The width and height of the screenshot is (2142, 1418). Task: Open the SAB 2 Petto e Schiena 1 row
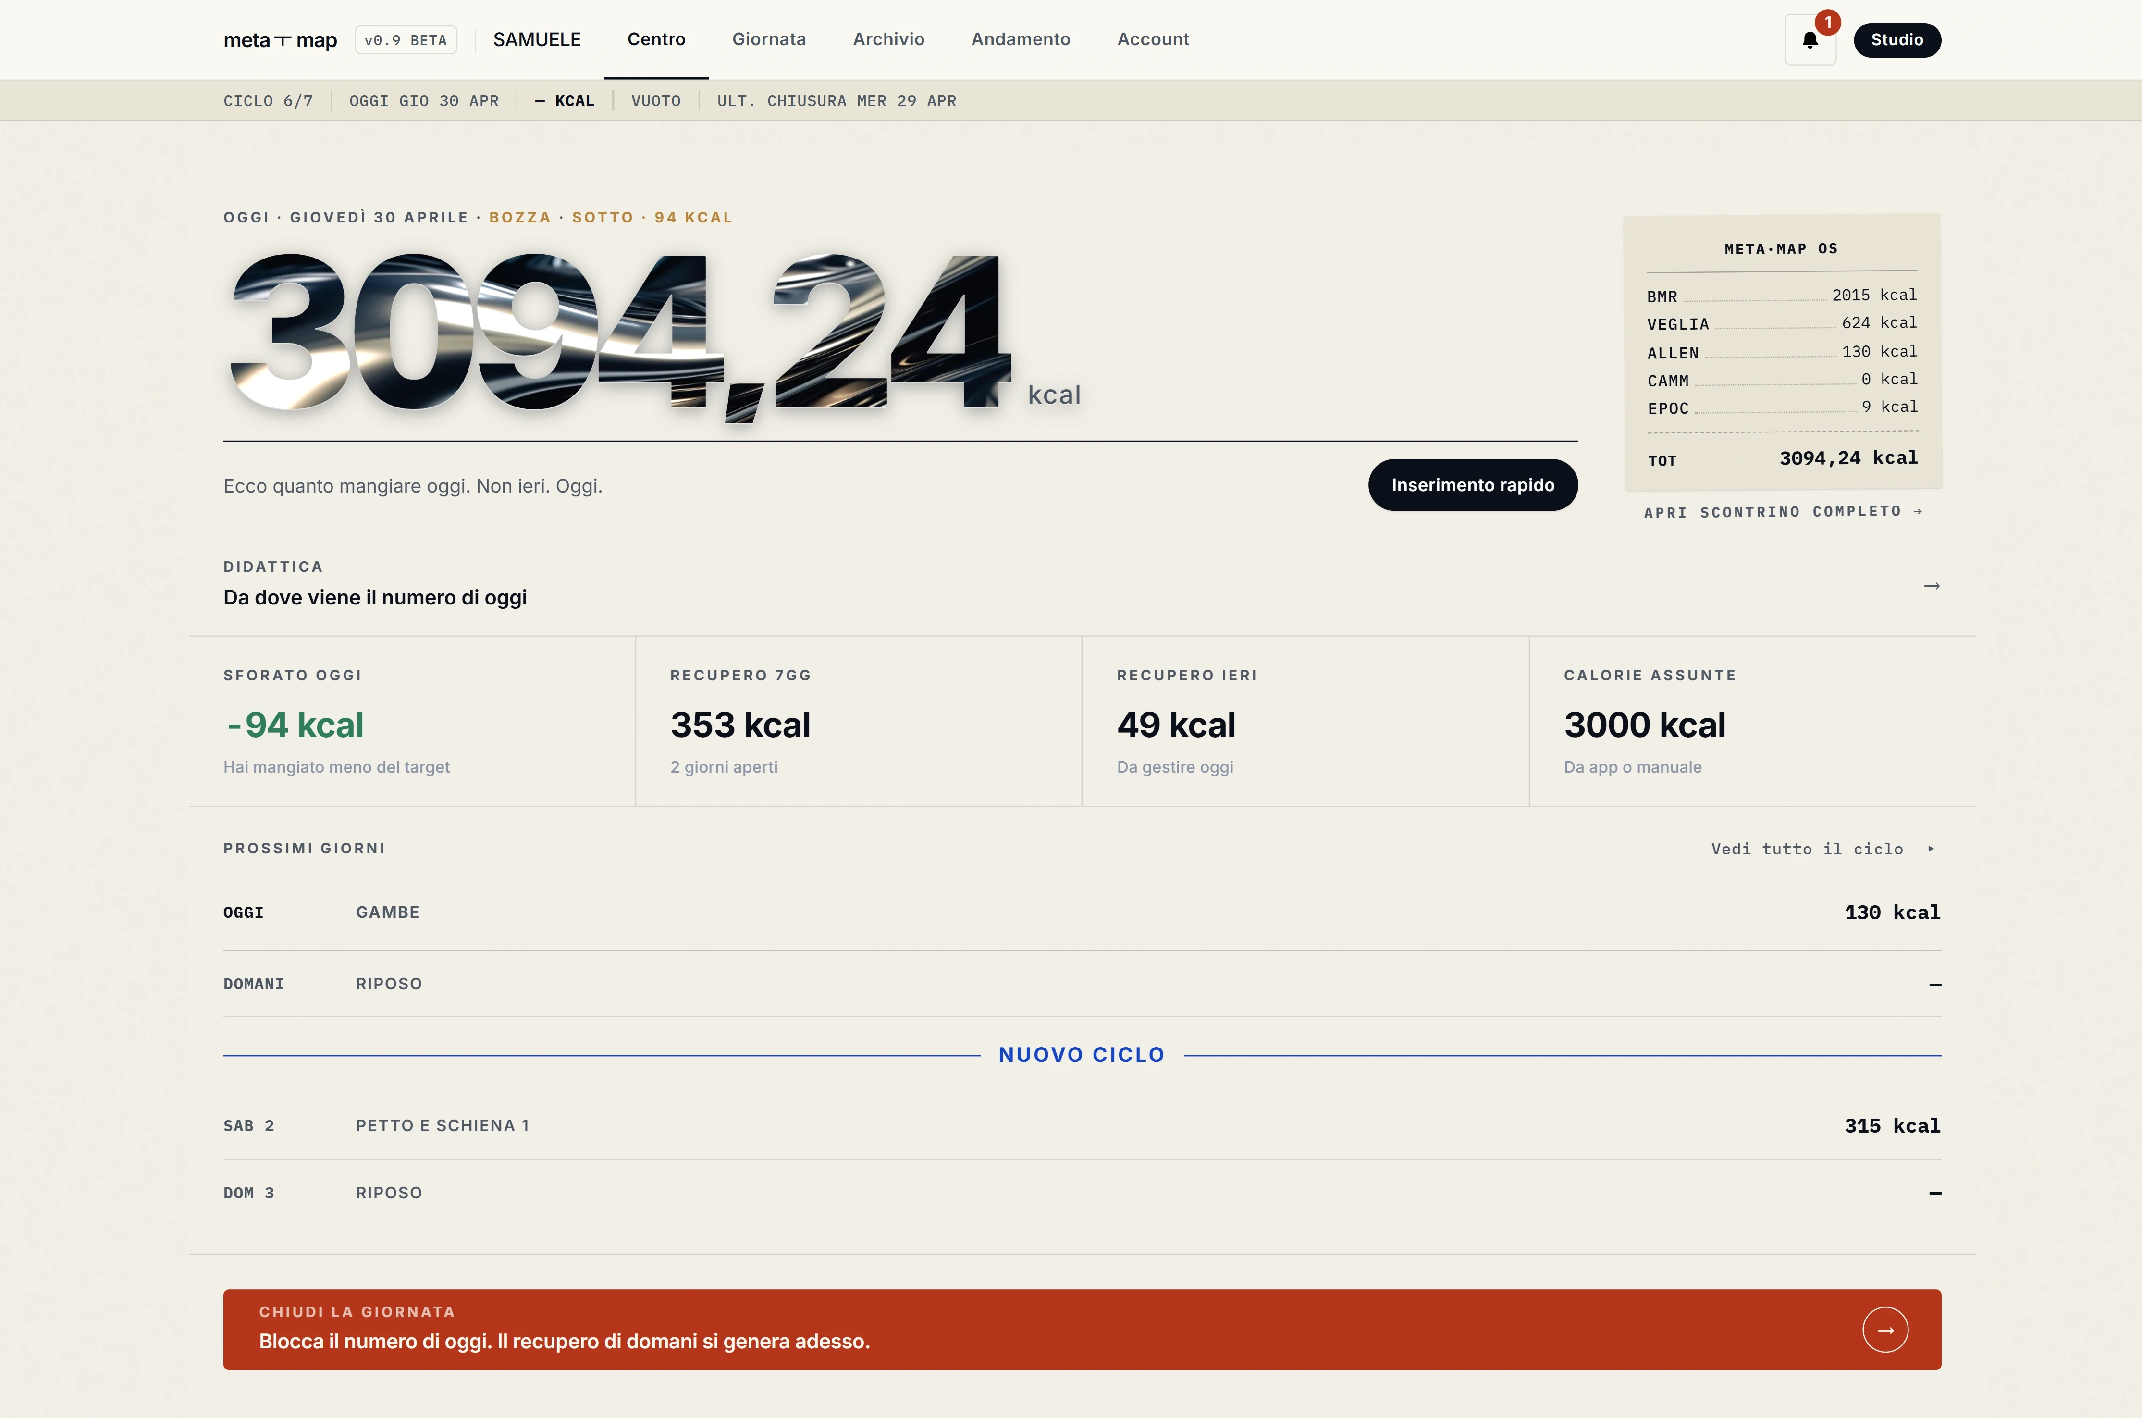coord(1083,1126)
